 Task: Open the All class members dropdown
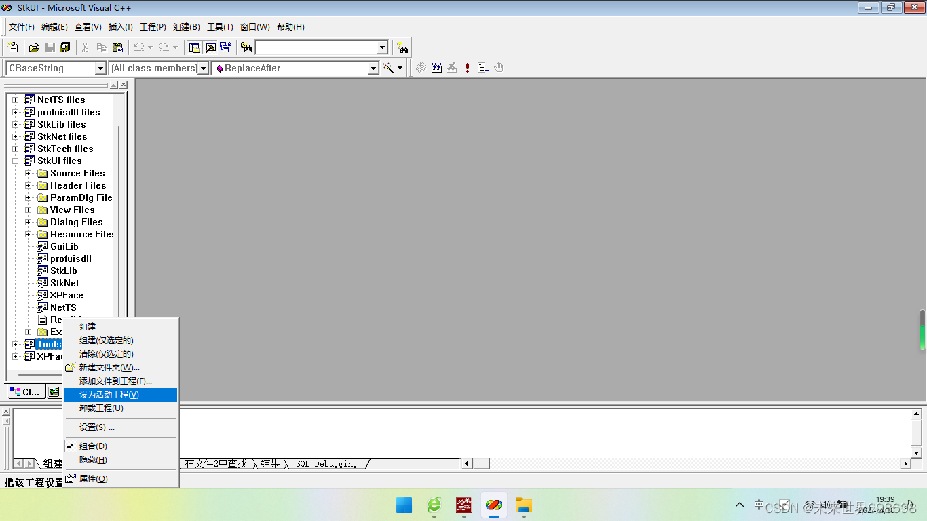click(203, 68)
